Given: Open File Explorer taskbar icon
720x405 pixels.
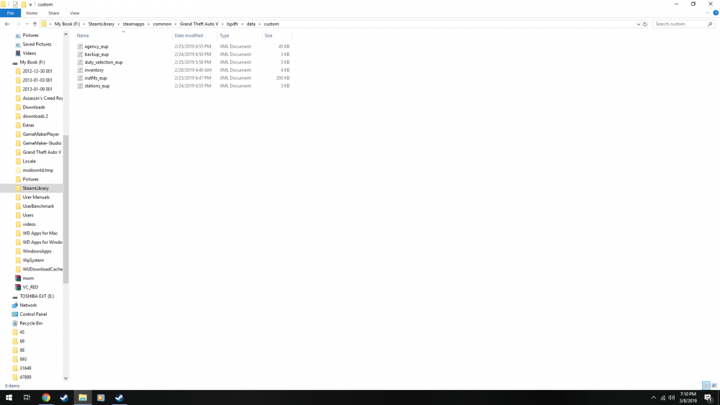Looking at the screenshot, I should point(83,398).
